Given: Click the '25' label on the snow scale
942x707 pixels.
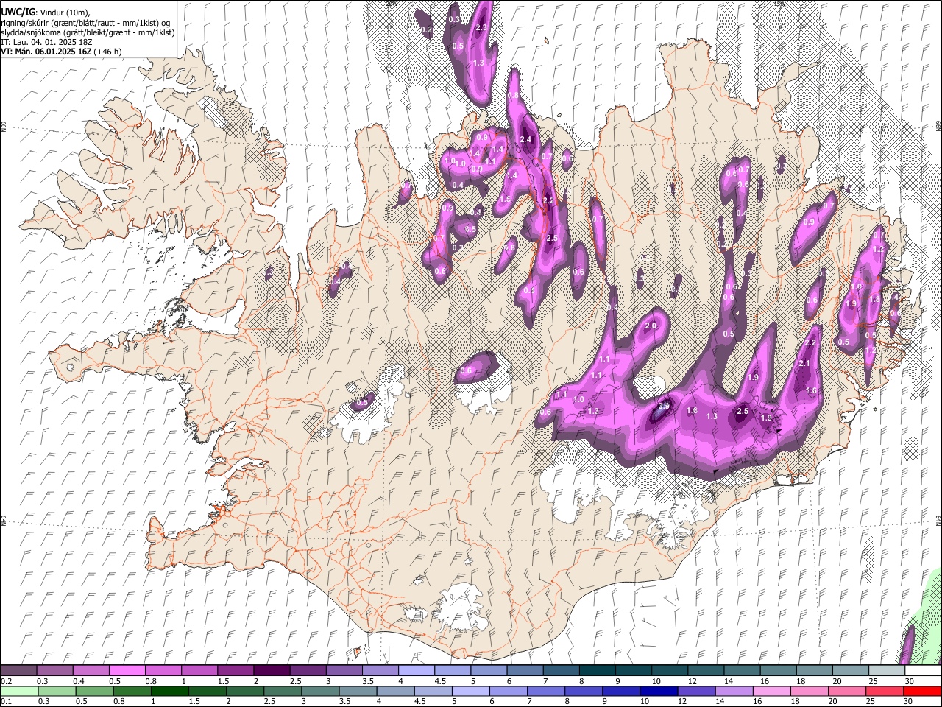Looking at the screenshot, I should pos(874,681).
